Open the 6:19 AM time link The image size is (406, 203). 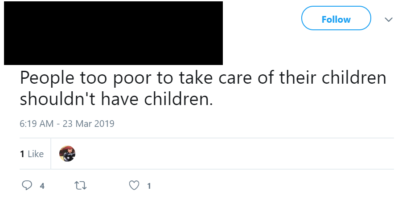click(x=37, y=123)
